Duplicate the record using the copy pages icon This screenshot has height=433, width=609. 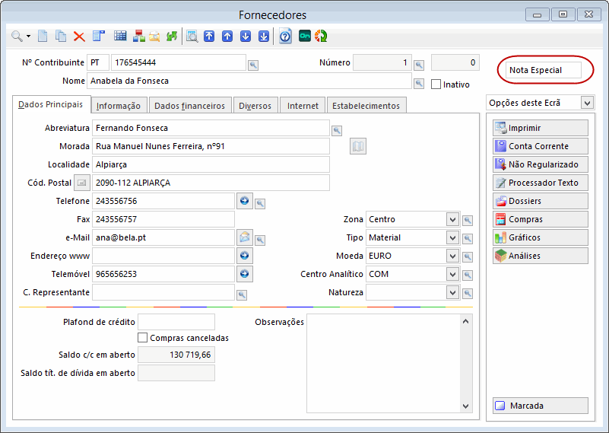click(61, 37)
